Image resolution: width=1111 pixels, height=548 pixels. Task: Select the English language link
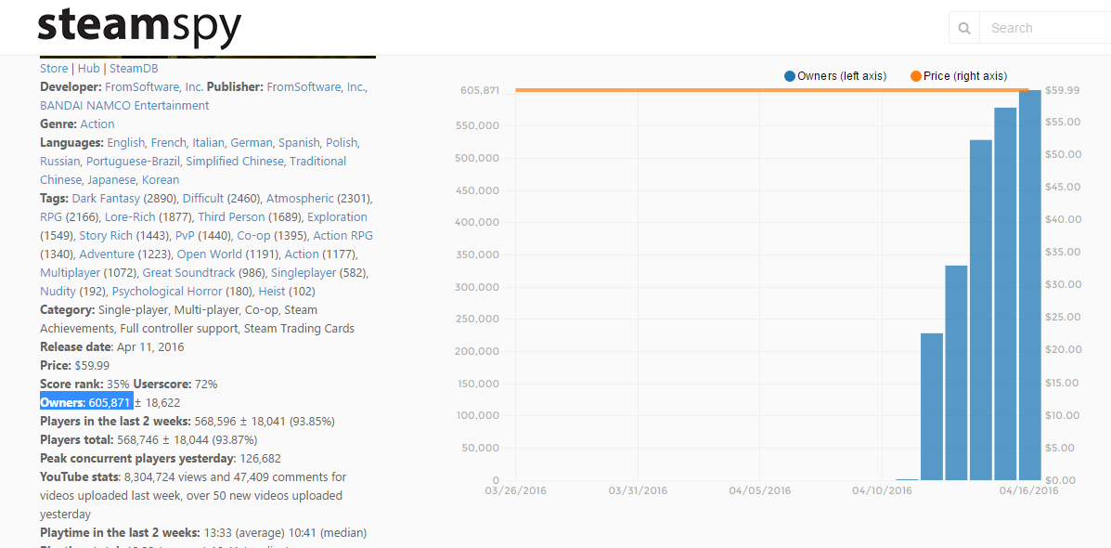tap(125, 142)
